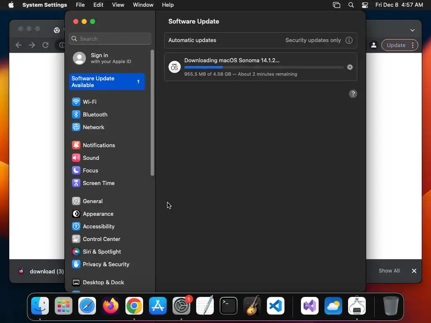Select Network in the sidebar
431x323 pixels.
(106, 127)
